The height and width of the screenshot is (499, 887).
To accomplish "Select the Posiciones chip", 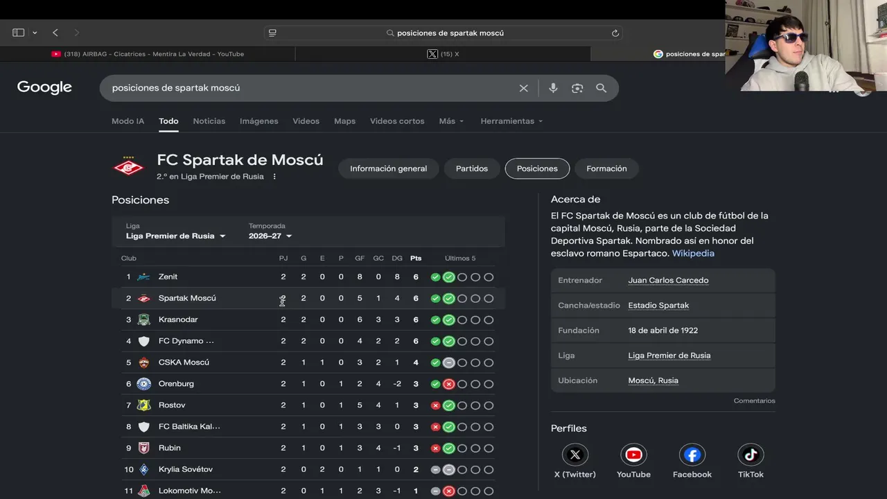I will click(537, 168).
